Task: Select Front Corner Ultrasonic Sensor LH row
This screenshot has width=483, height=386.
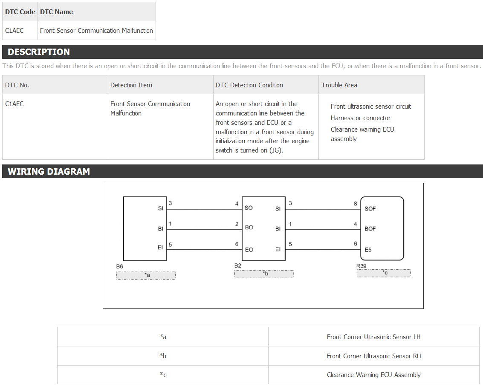Action: [268, 337]
